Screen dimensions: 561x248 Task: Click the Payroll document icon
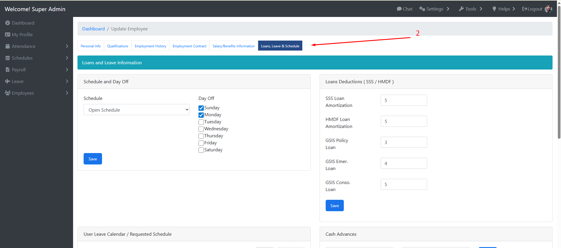(8, 70)
